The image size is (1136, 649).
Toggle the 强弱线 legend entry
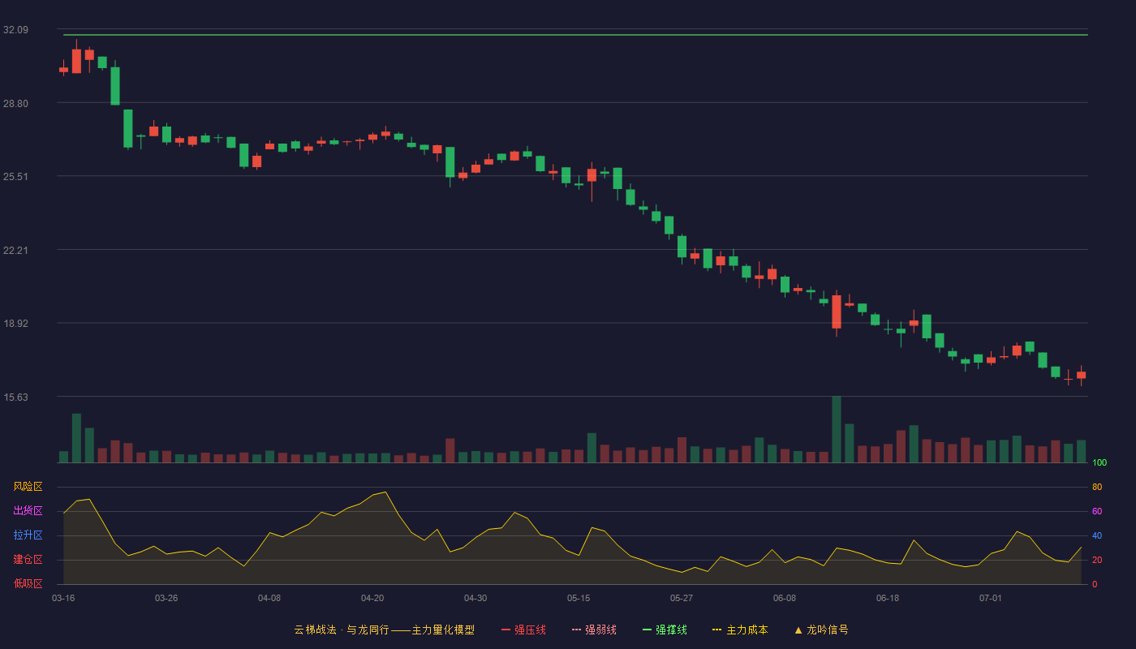point(594,630)
